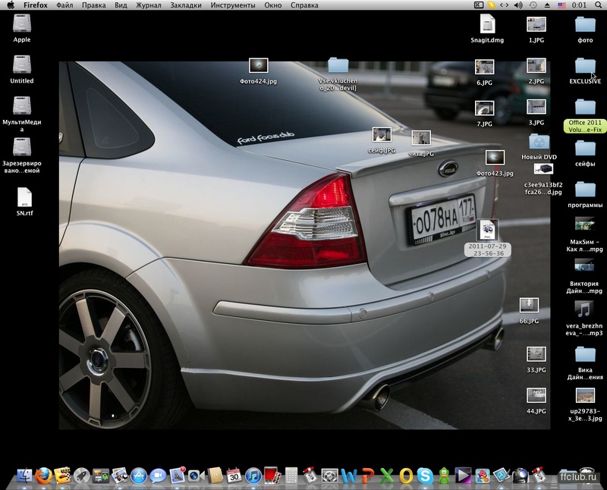Image resolution: width=607 pixels, height=490 pixels.
Task: Open iChat blue bubble dock icon
Action: (158, 476)
